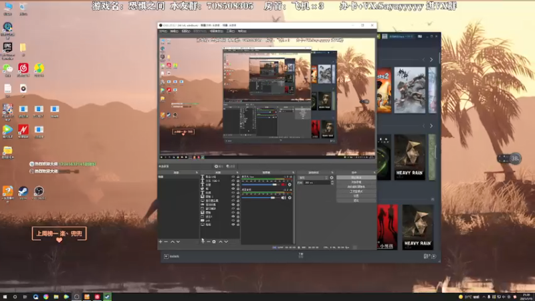Click the 工作室模式 (Studio Mode) button
The height and width of the screenshot is (301, 535).
pos(356,191)
